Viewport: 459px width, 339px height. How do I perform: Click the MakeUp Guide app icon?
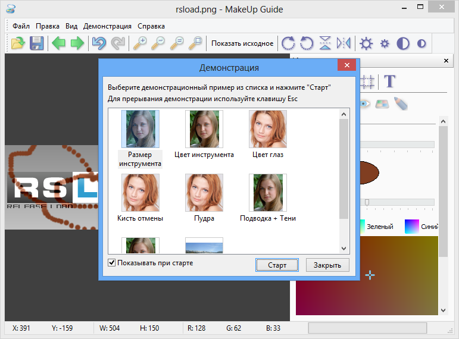(x=11, y=9)
